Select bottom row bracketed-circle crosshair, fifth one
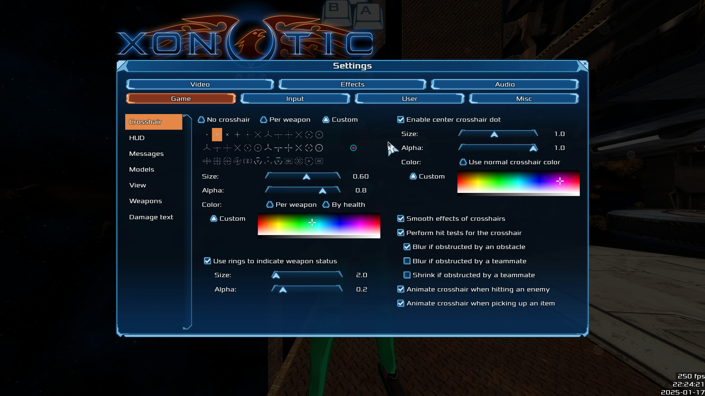 (x=248, y=161)
